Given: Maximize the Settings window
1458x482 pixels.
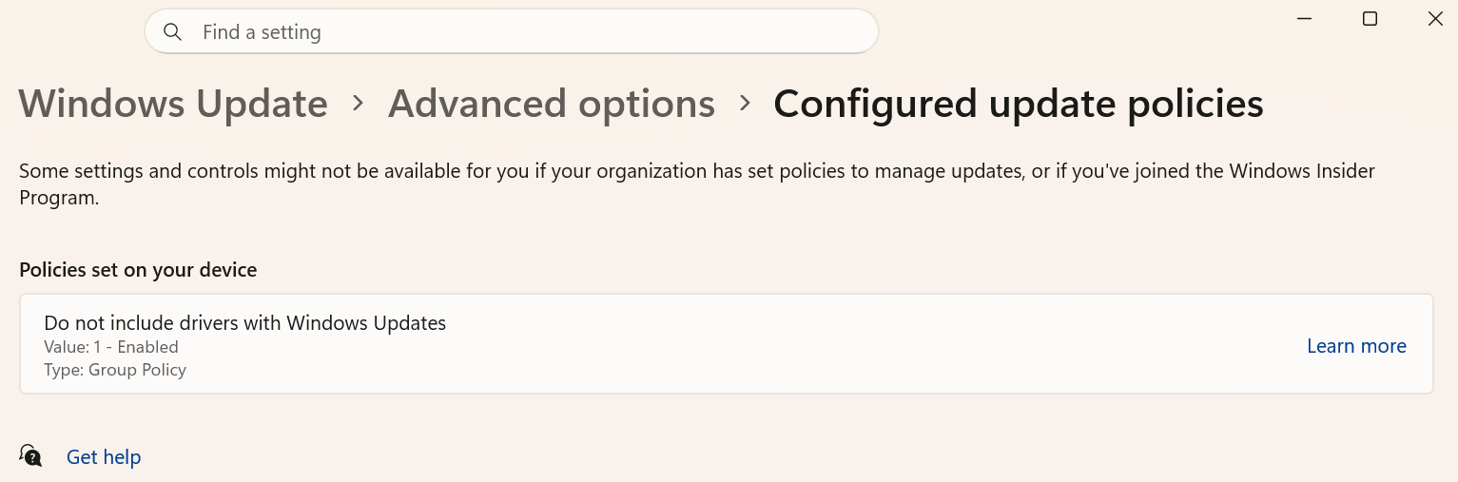Looking at the screenshot, I should (x=1370, y=18).
